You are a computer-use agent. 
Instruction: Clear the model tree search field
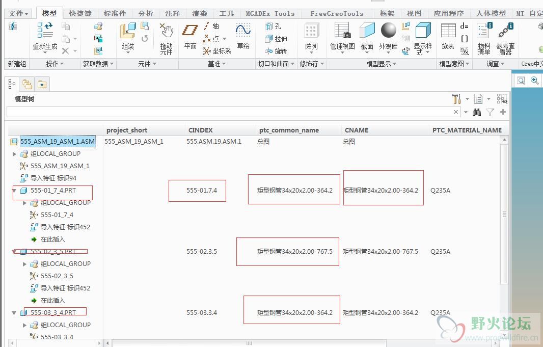click(x=456, y=112)
